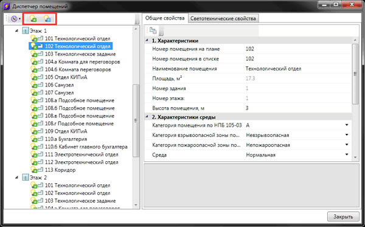Open the N numbering dropdown in toolbar

tap(16, 19)
